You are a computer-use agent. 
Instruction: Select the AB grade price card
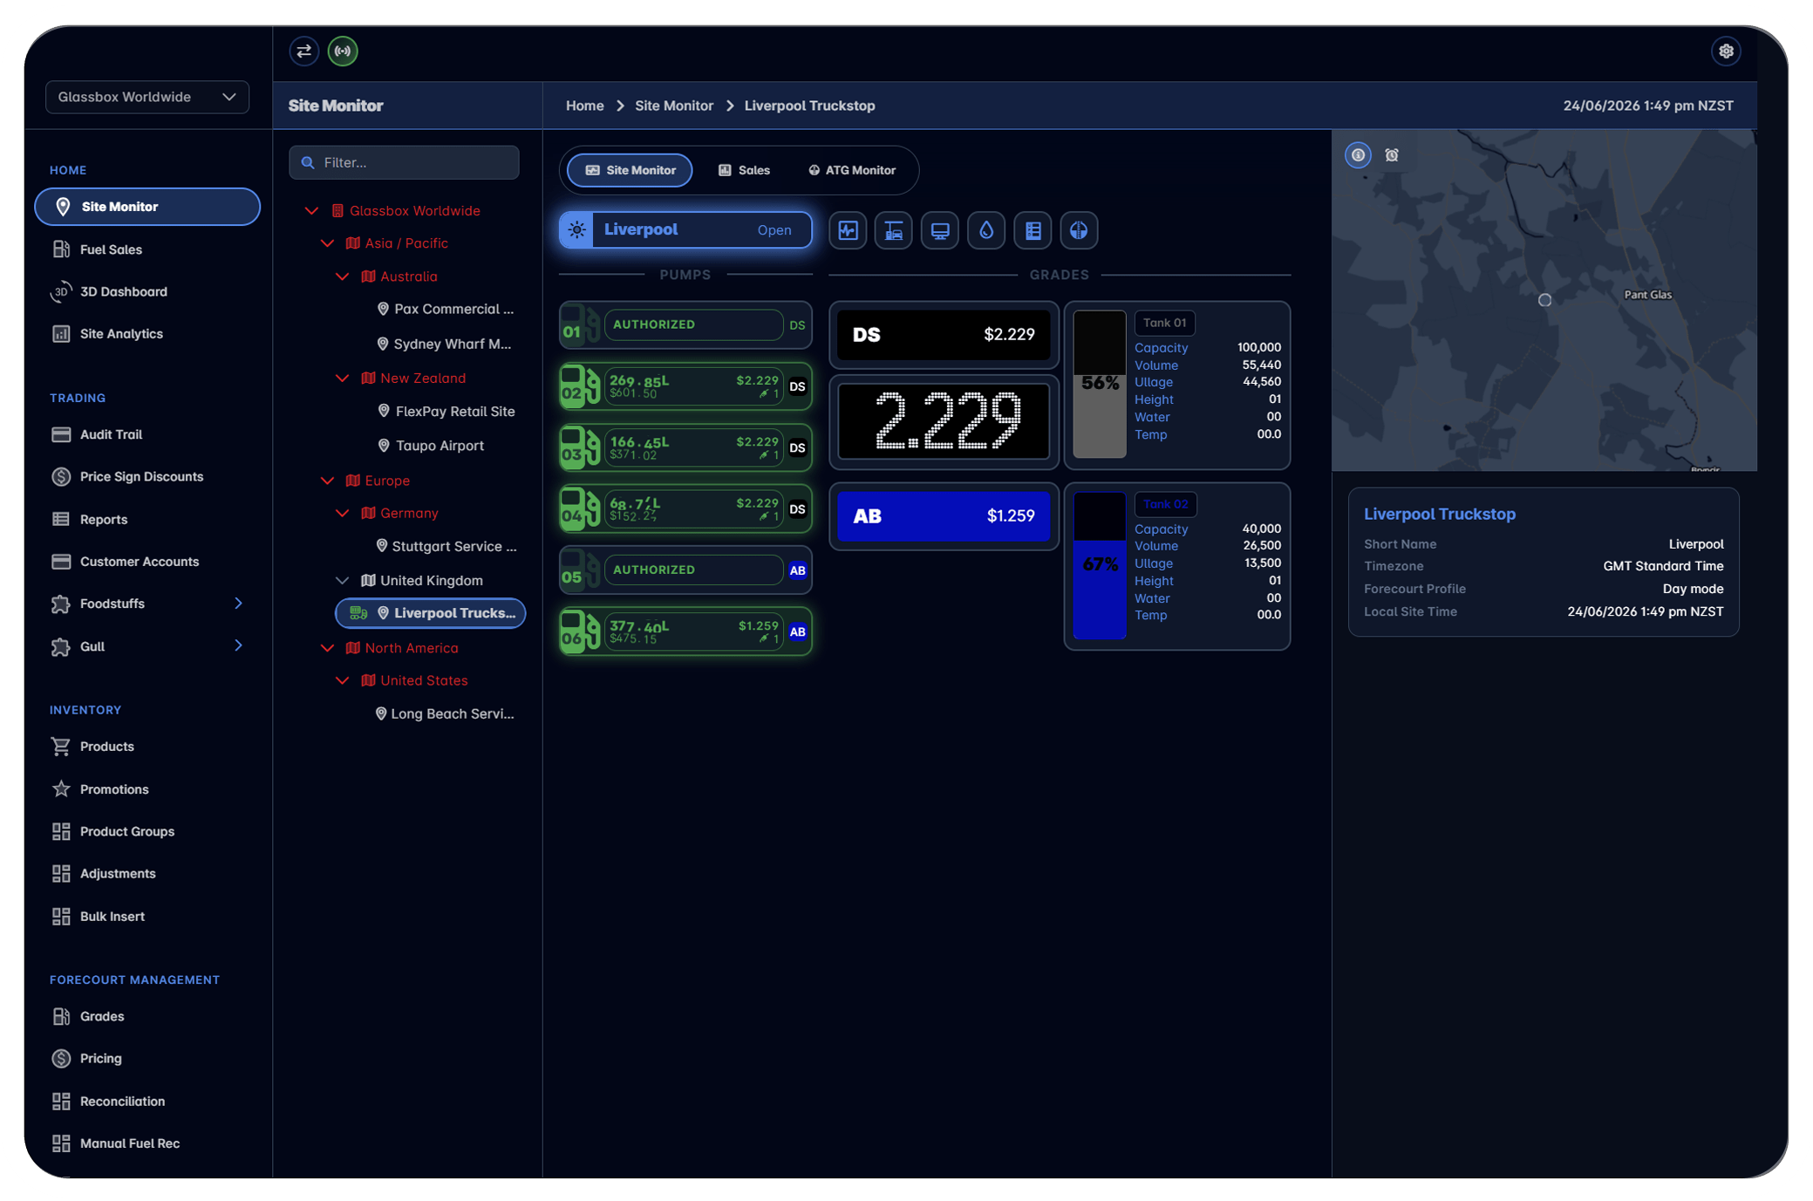(x=944, y=516)
